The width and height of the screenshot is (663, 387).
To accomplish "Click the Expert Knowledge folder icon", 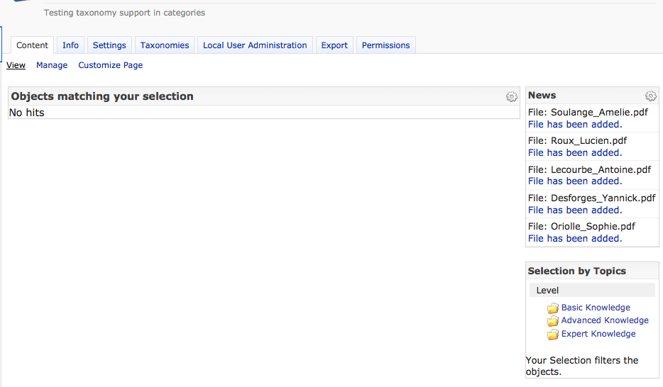I will pos(553,335).
